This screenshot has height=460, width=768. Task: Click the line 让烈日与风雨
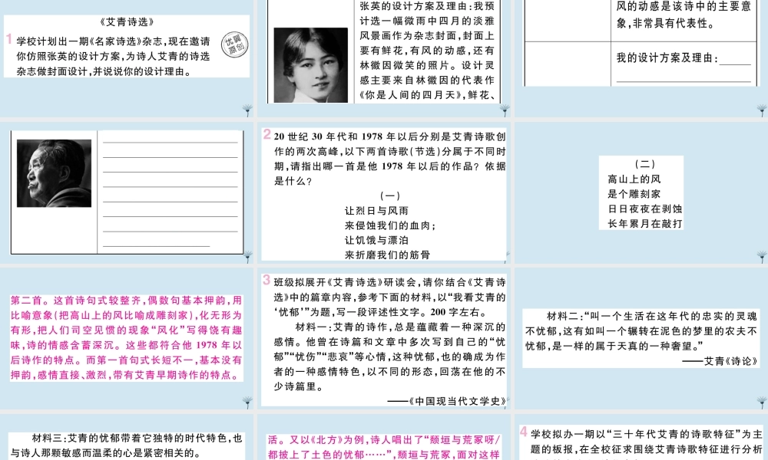[376, 211]
